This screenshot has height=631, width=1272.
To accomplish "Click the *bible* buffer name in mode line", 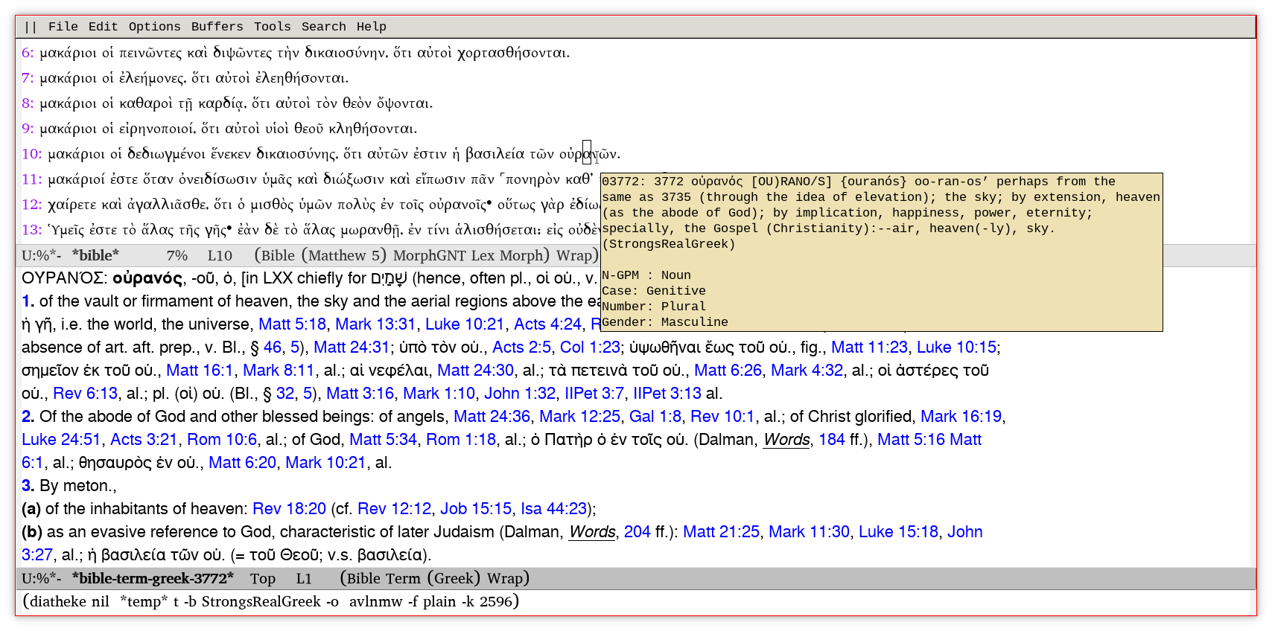I will click(95, 256).
